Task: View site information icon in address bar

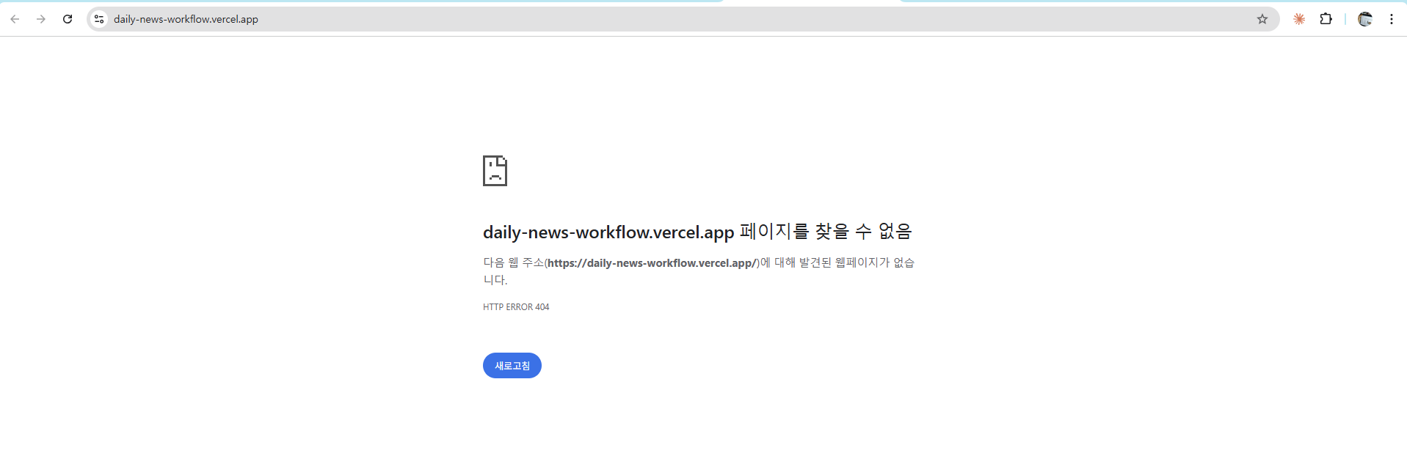Action: coord(99,19)
